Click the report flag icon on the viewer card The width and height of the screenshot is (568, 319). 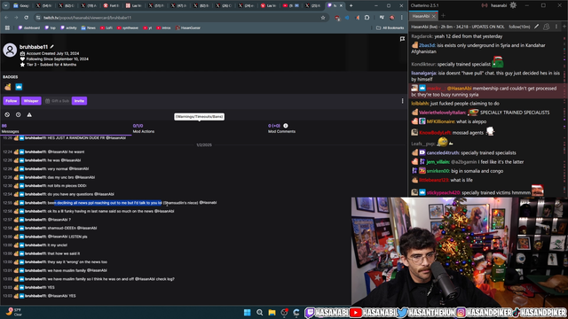(x=402, y=39)
